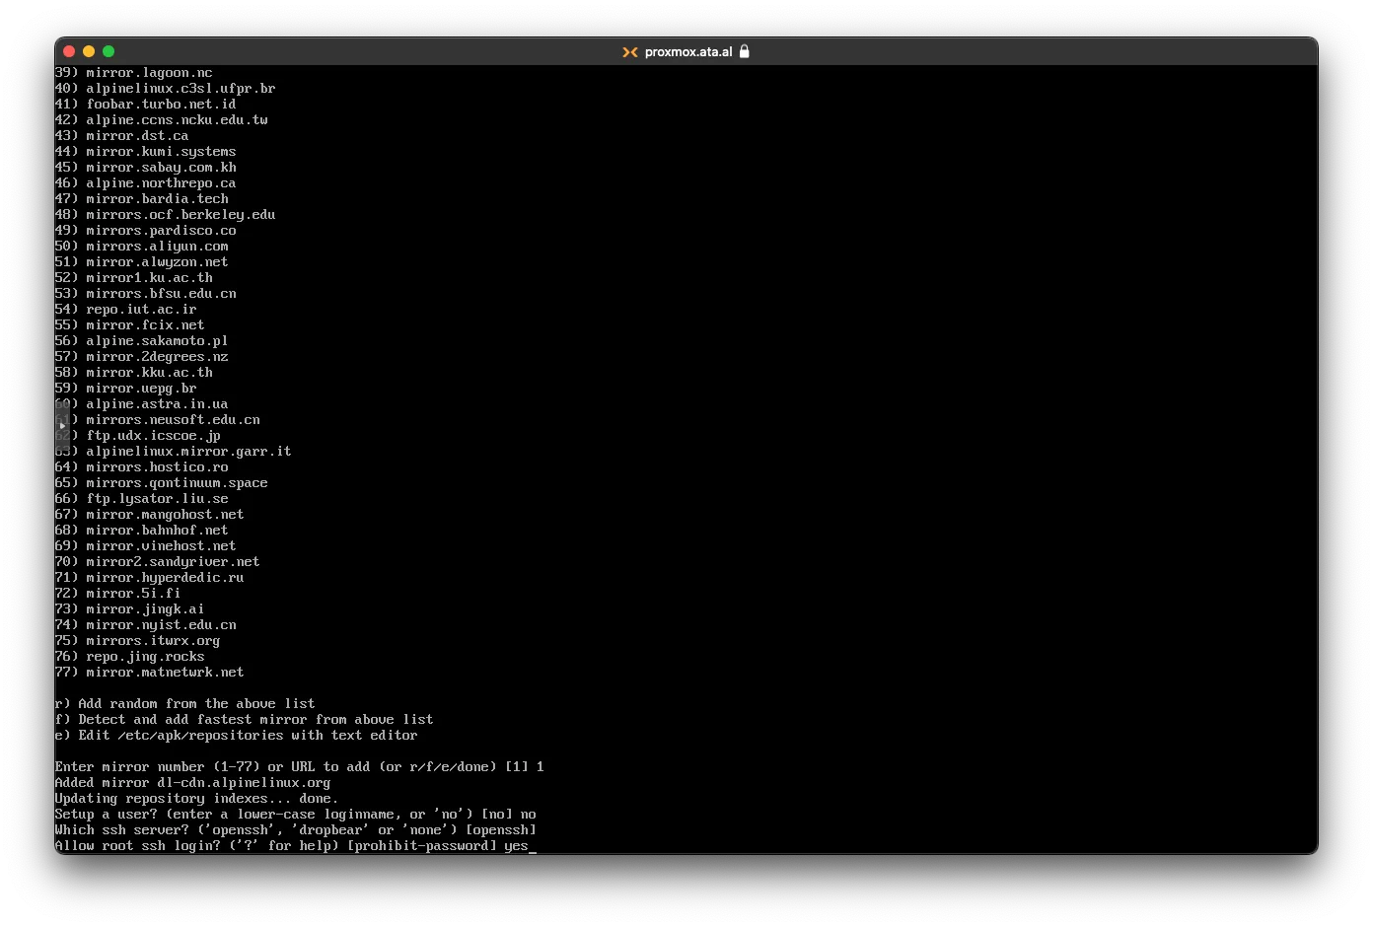Click the ftp.lysator.liu.se line
This screenshot has height=927, width=1373.
tap(142, 499)
